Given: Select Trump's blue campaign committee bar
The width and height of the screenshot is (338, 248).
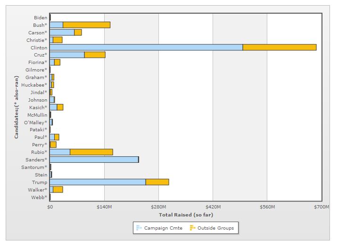Looking at the screenshot, I should tap(98, 182).
